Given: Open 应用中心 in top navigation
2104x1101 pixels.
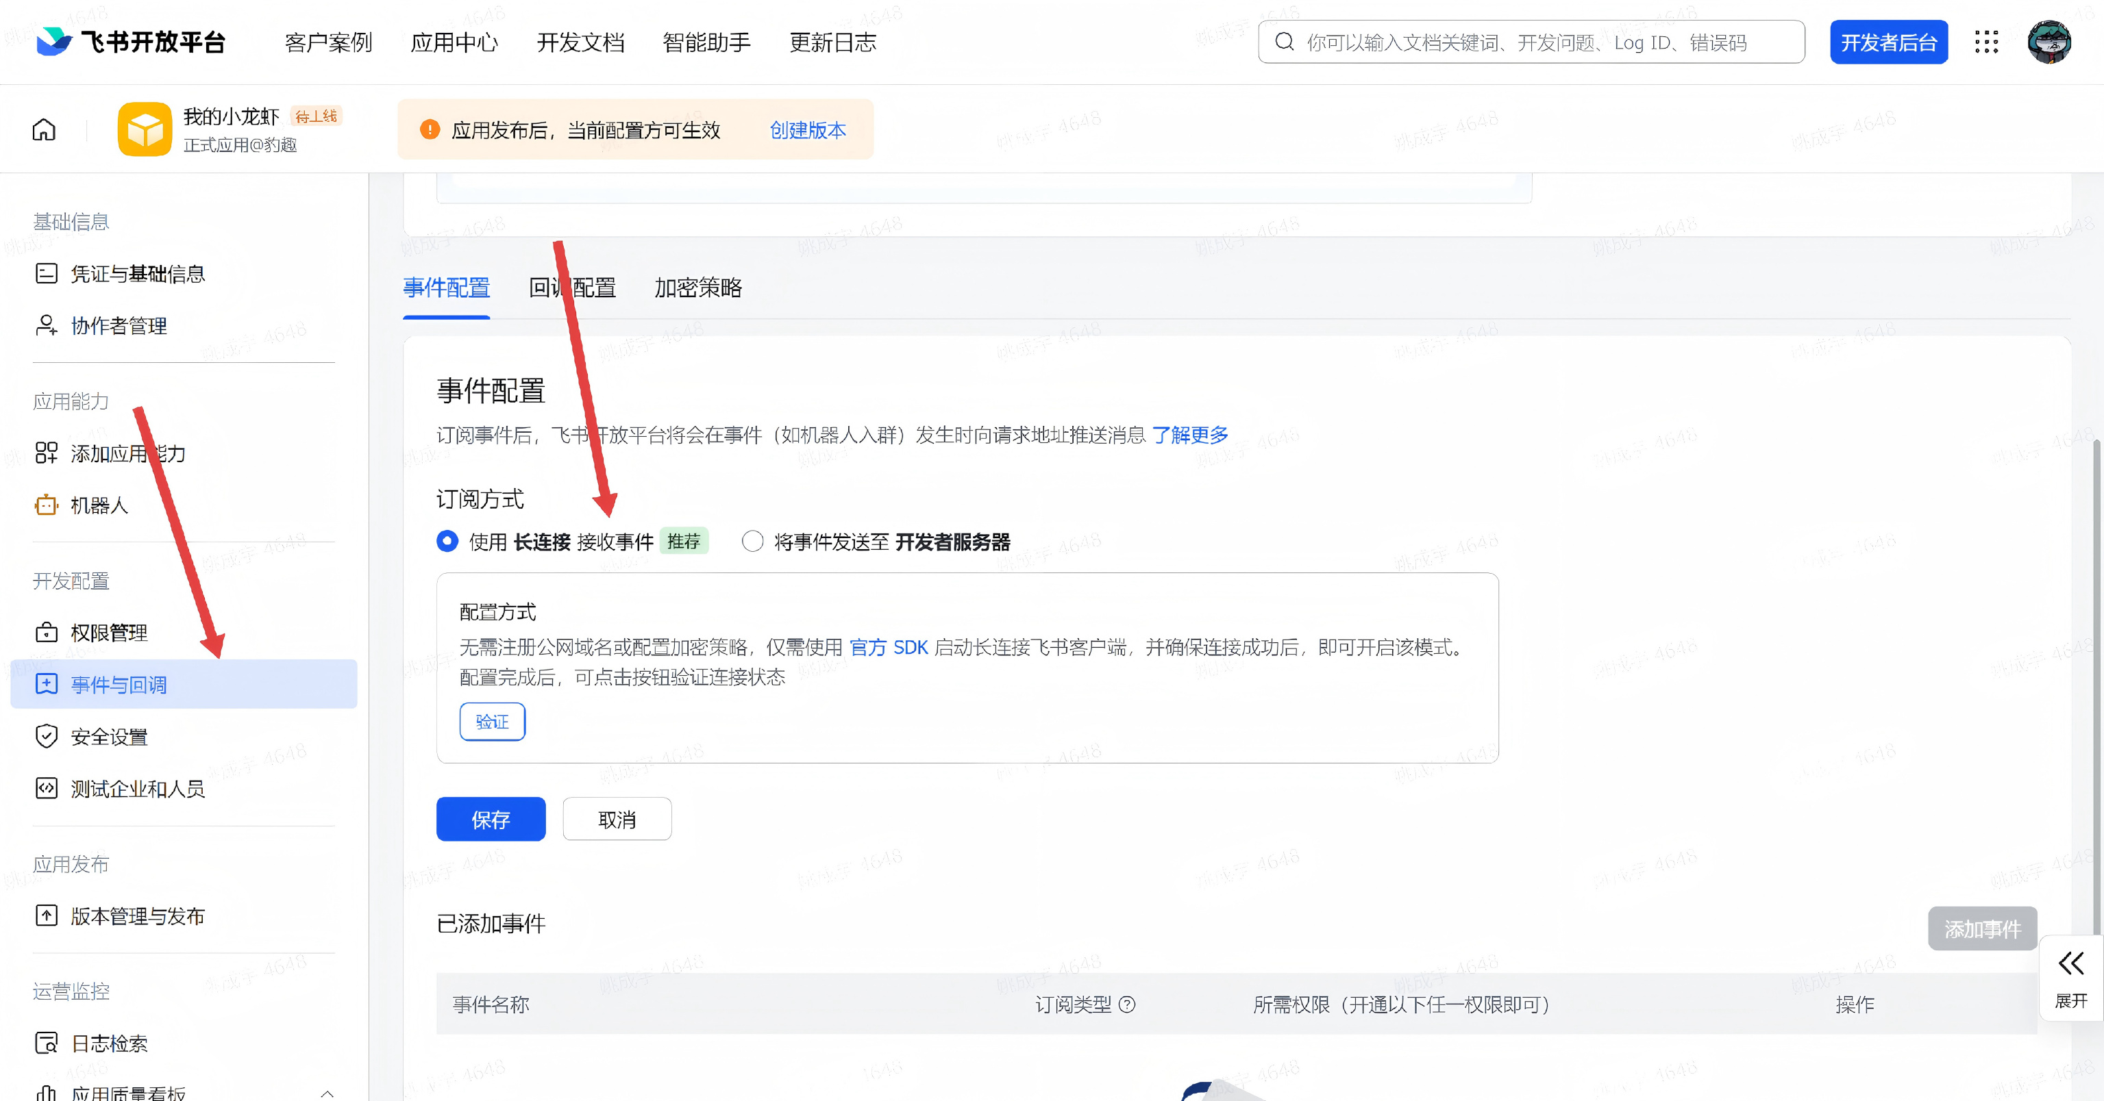Looking at the screenshot, I should click(x=454, y=42).
